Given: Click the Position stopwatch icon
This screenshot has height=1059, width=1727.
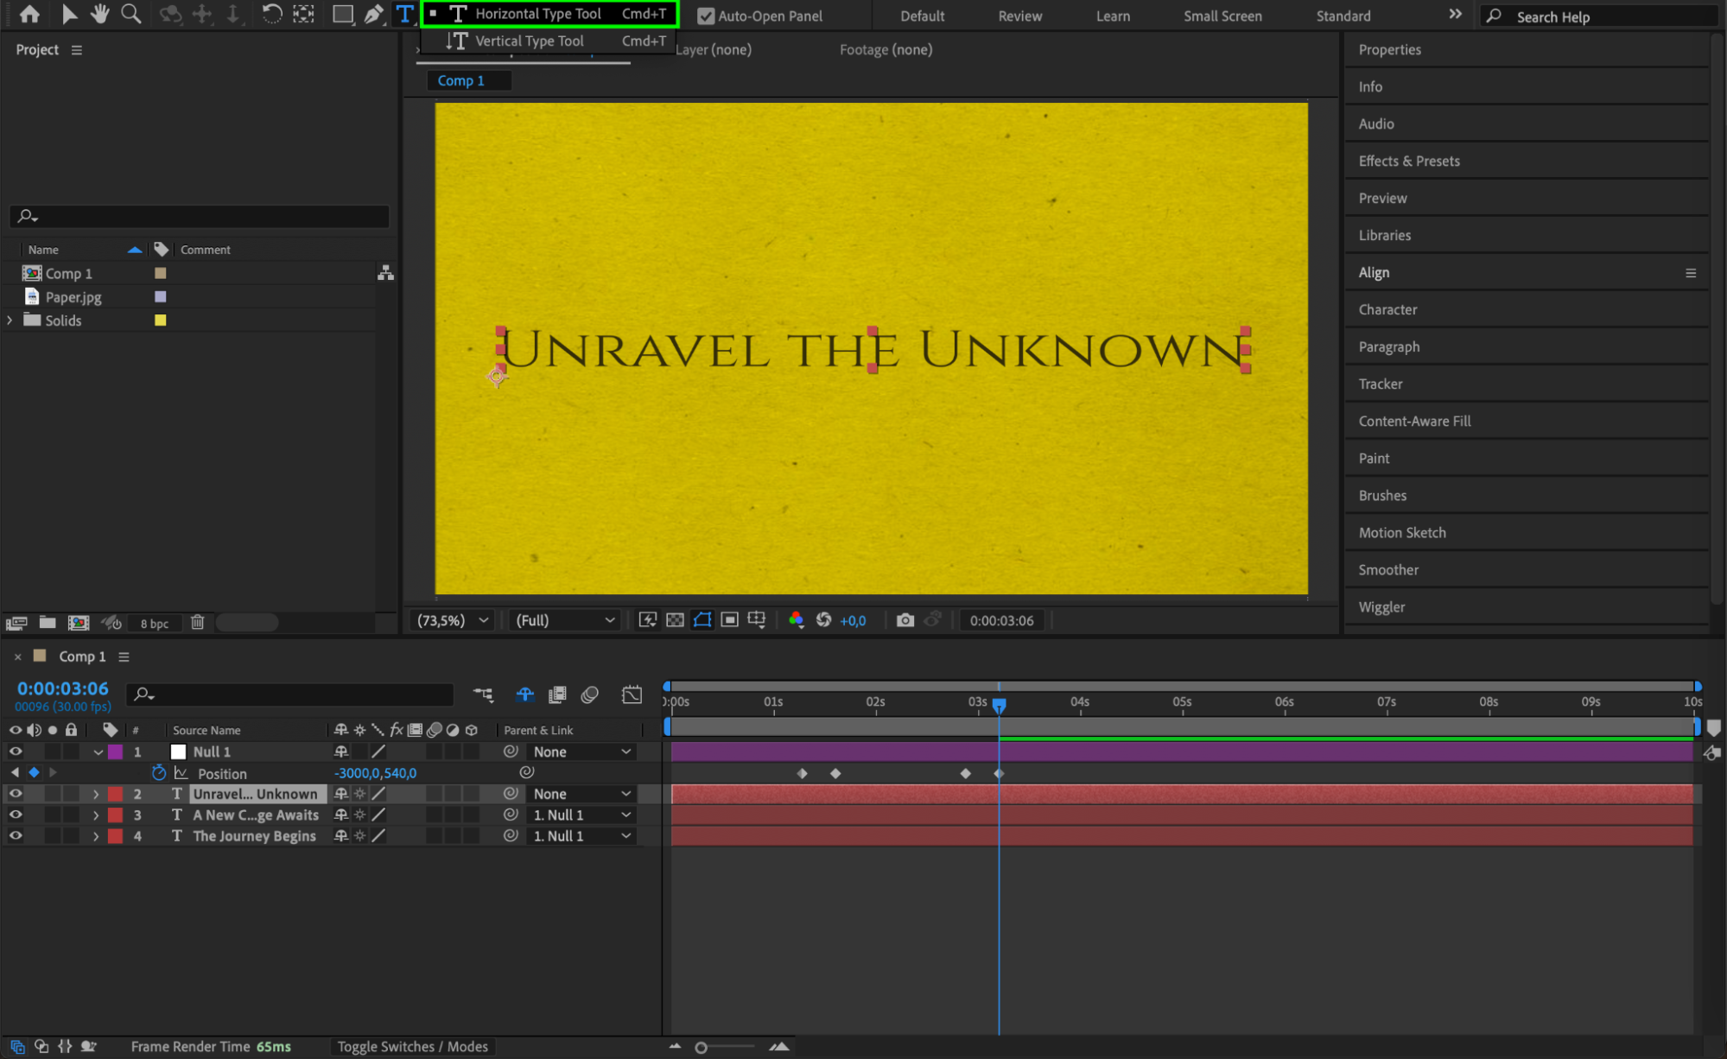Looking at the screenshot, I should [x=159, y=773].
